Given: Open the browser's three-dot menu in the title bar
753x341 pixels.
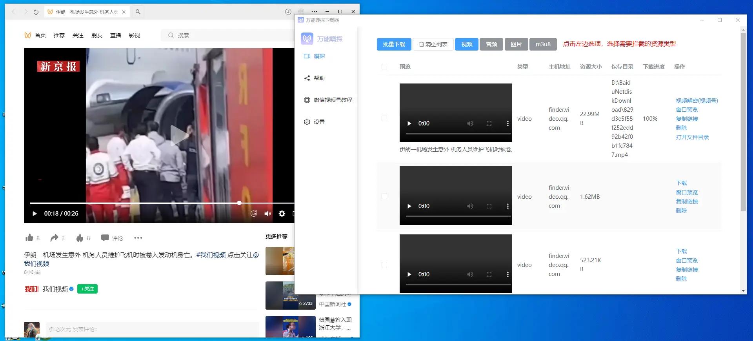Looking at the screenshot, I should (314, 12).
